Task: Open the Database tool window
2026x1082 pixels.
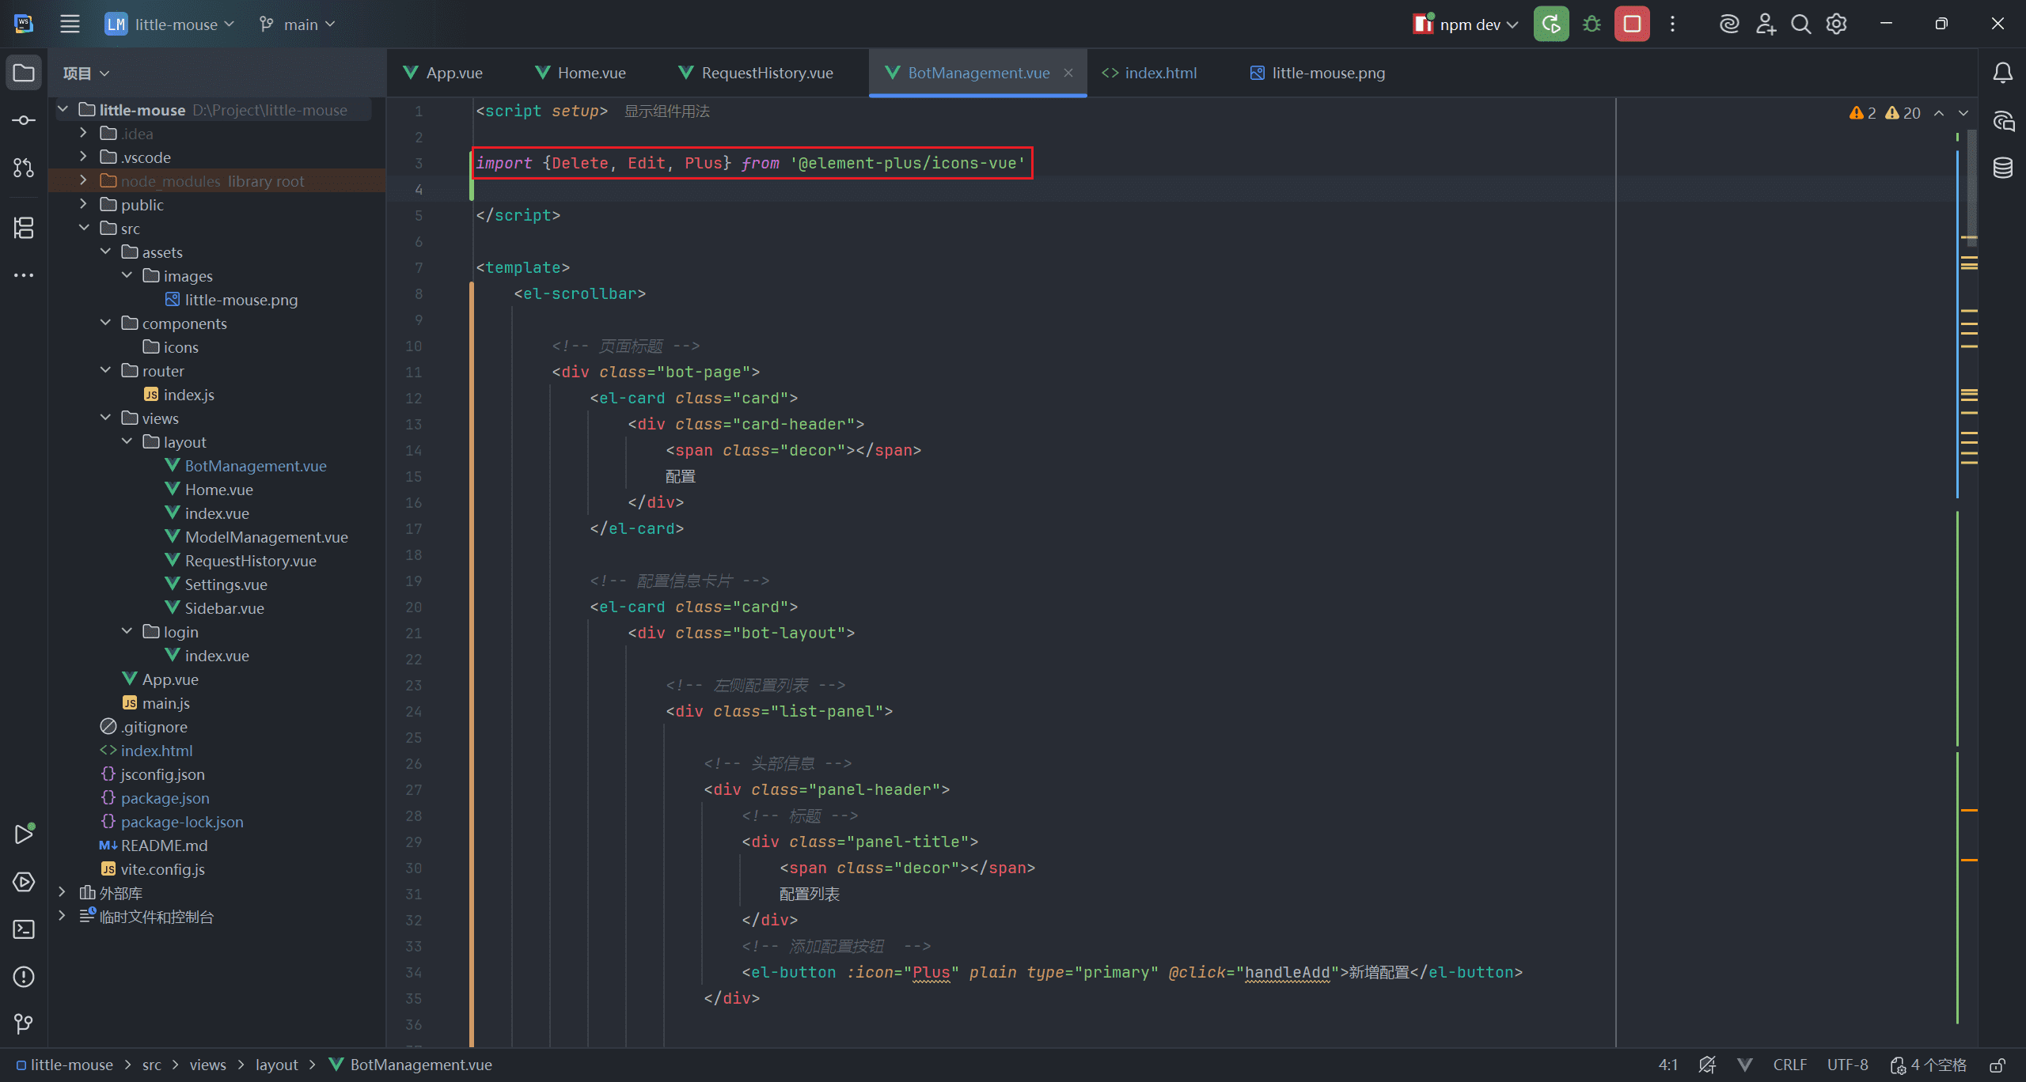Action: [2002, 168]
